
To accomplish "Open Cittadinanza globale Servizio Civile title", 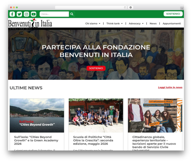I will (154, 143).
